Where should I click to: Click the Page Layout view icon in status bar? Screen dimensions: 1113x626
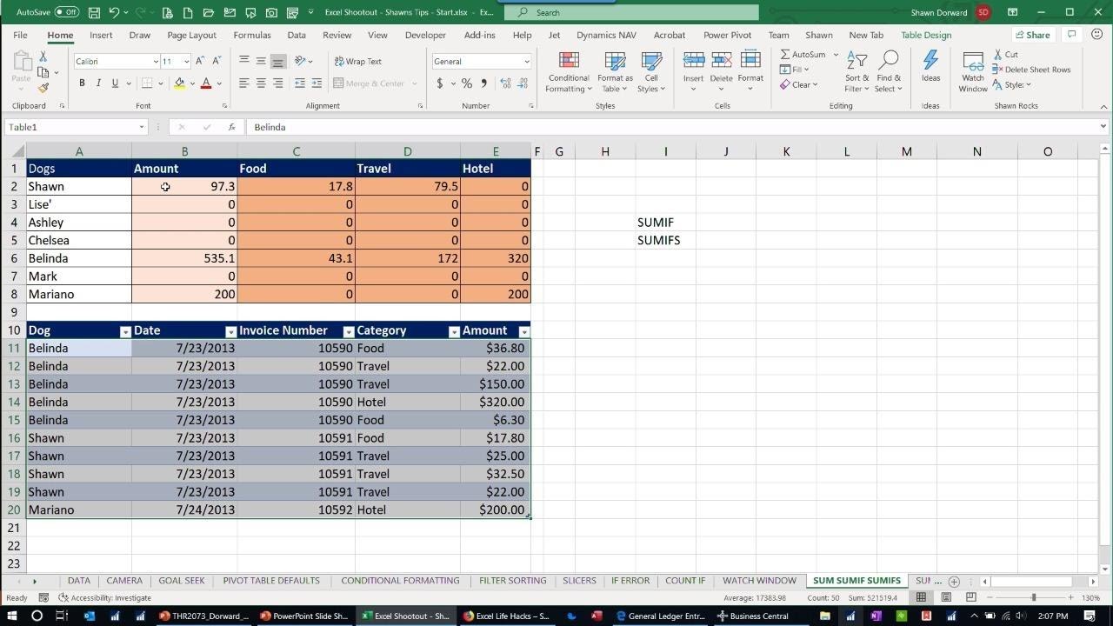click(x=946, y=597)
